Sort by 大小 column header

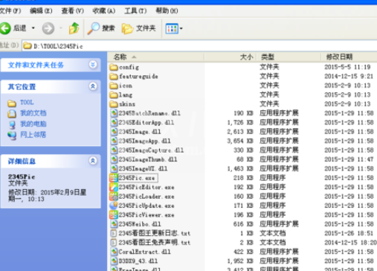pyautogui.click(x=231, y=57)
